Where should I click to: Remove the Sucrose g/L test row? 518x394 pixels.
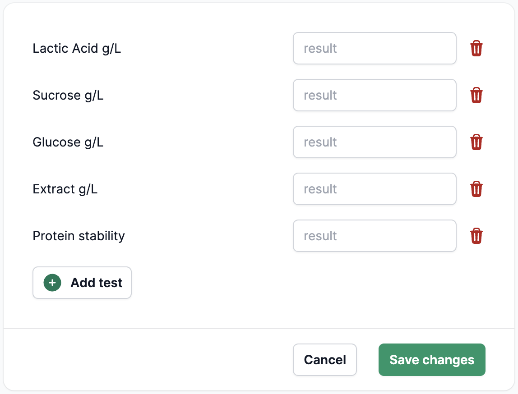476,95
